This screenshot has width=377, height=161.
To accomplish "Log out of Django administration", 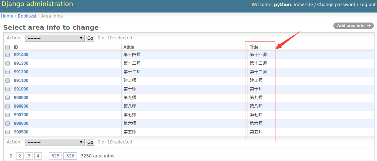I will pyautogui.click(x=367, y=5).
